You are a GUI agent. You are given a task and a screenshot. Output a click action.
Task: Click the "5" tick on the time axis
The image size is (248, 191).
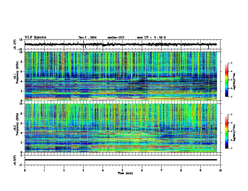tap(122, 170)
